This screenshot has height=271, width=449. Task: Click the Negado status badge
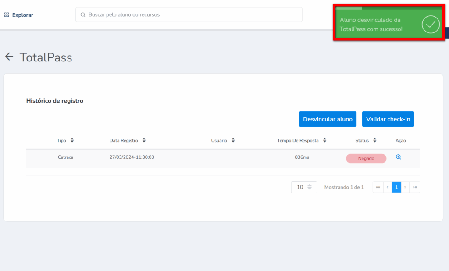366,159
